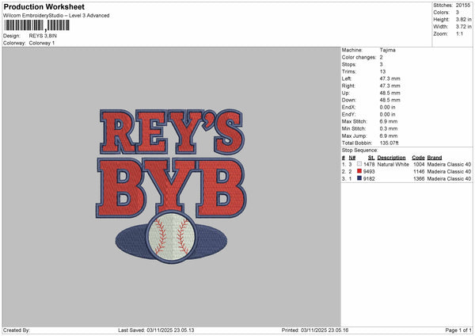Select the navy 9182 thread swatch

(360, 178)
